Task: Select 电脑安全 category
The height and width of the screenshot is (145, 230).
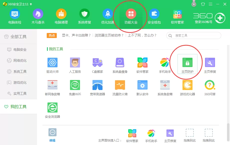Action: tap(18, 49)
